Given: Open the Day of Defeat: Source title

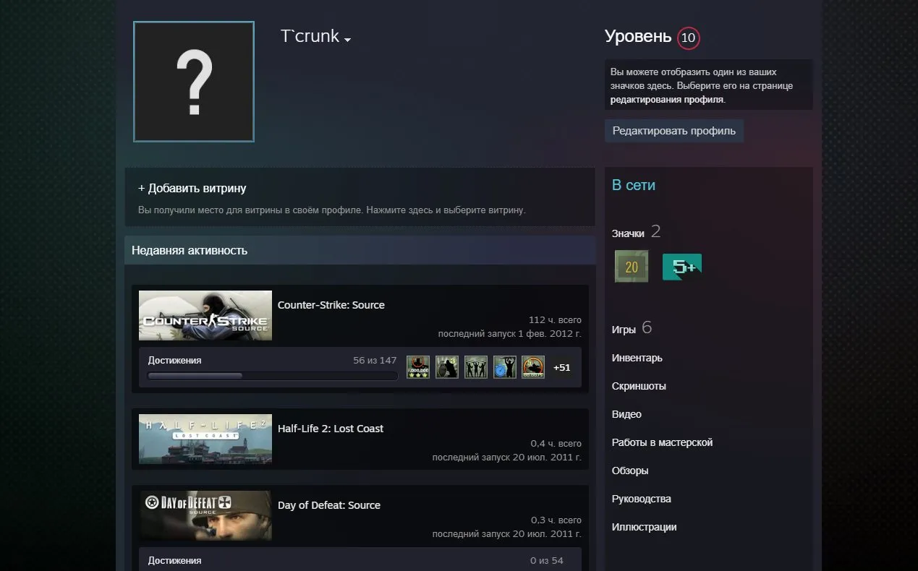Looking at the screenshot, I should coord(329,505).
